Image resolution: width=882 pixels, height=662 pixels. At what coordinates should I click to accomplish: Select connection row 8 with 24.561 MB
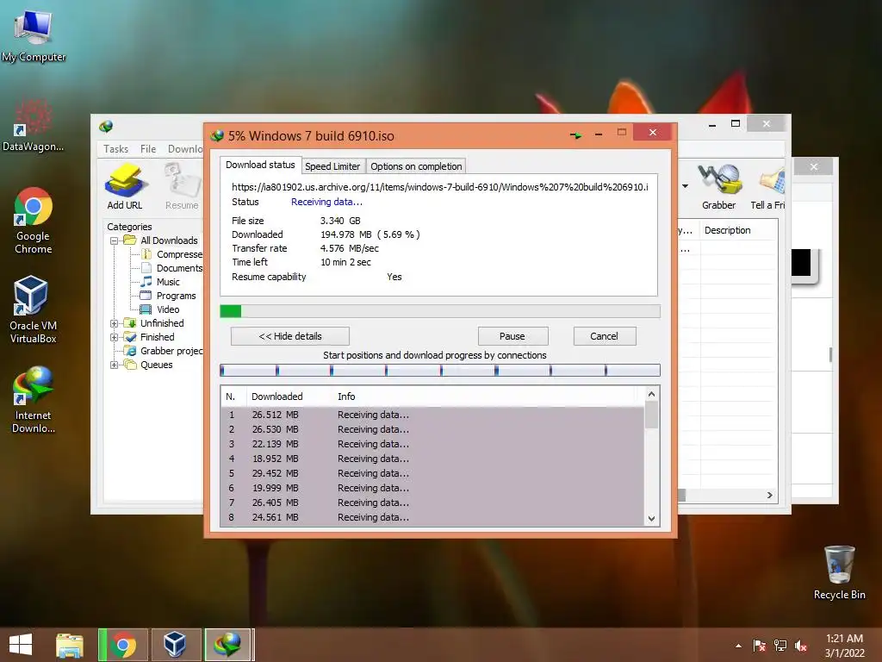coord(432,517)
